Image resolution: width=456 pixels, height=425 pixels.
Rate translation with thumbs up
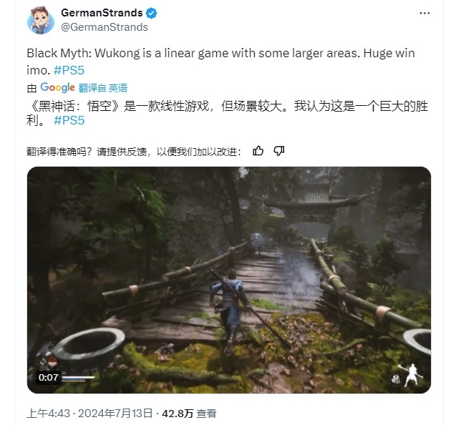[258, 151]
